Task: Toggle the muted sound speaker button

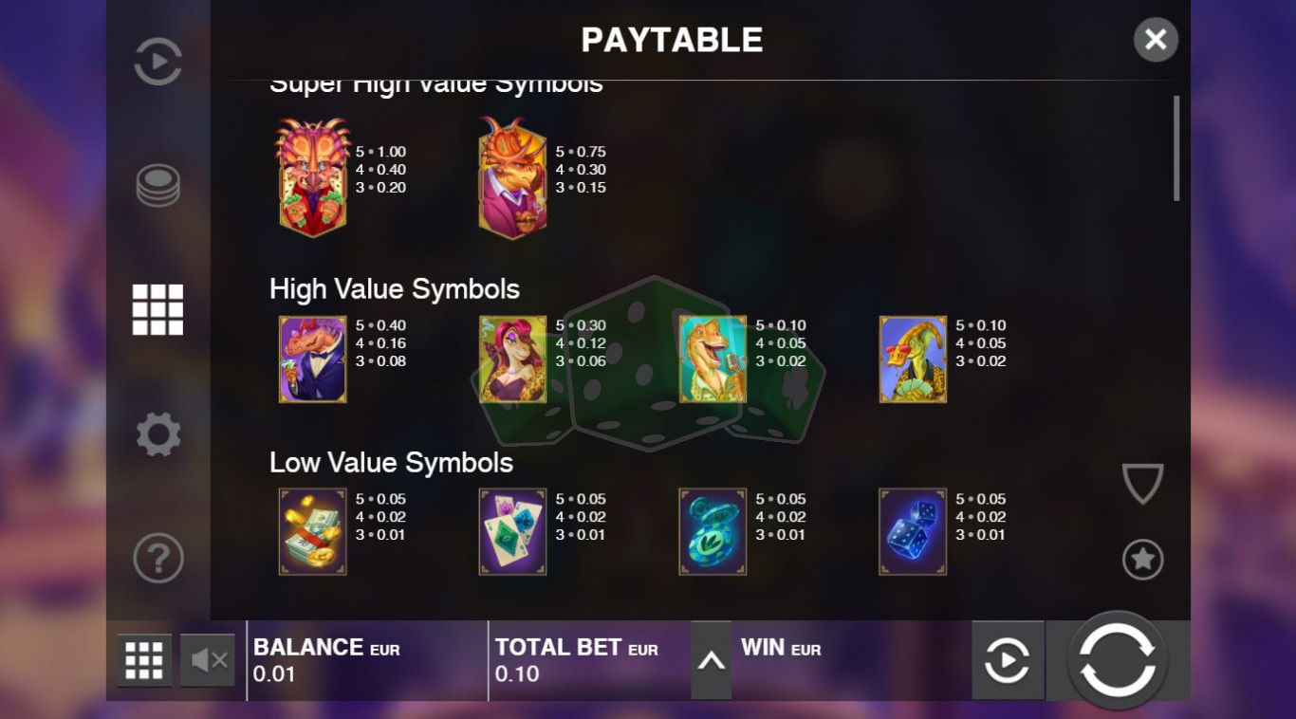Action: pos(208,660)
